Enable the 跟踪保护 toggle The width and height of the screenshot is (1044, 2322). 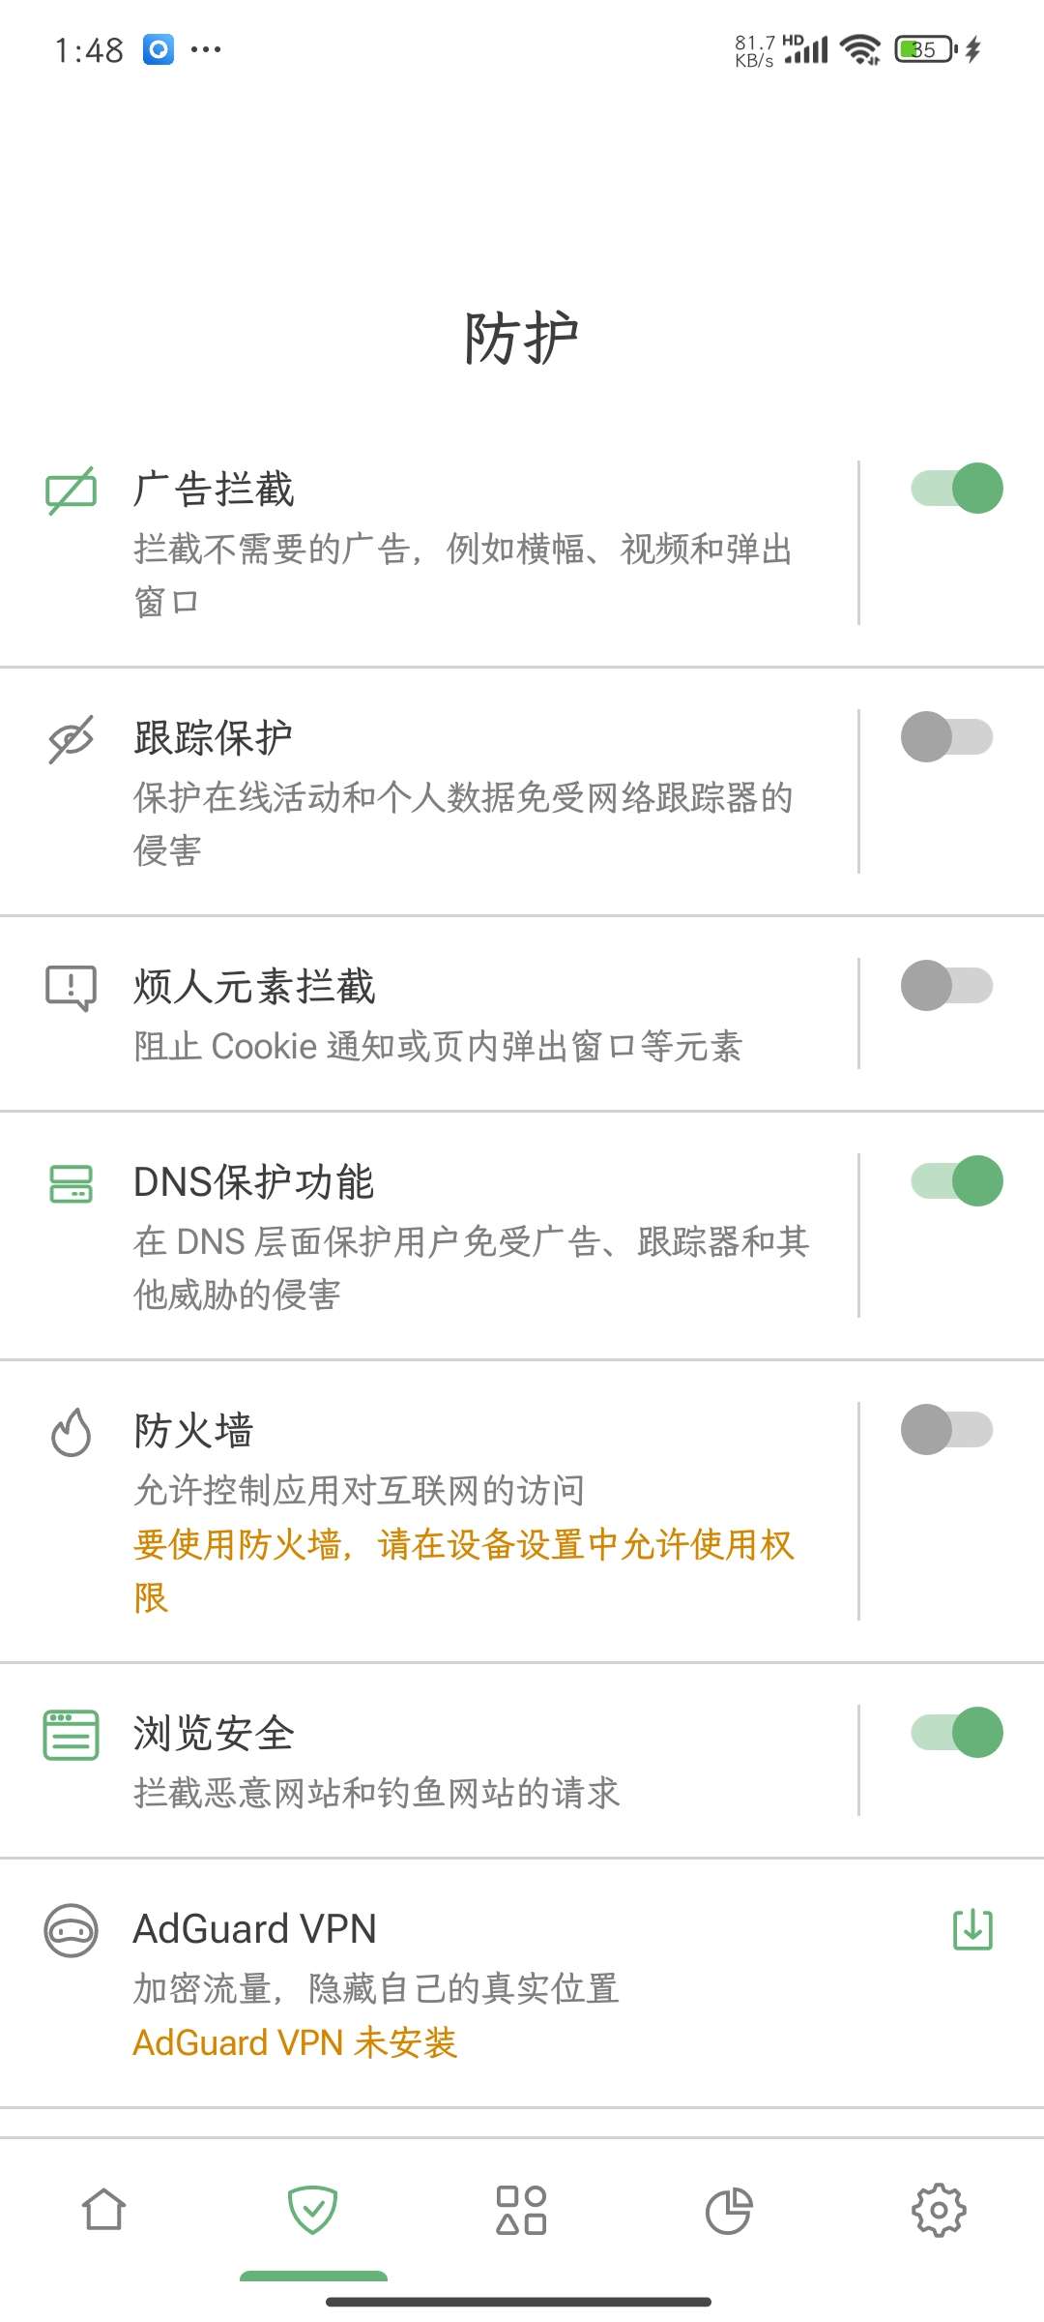point(946,737)
